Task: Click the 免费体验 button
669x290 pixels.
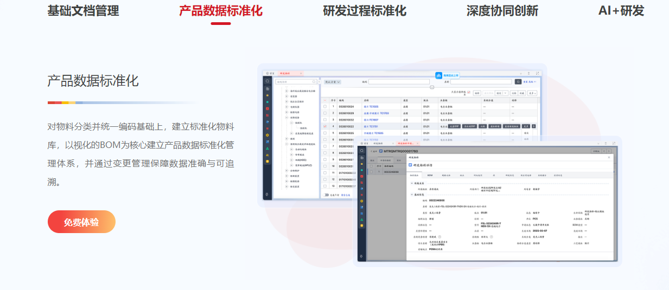Action: (x=81, y=222)
